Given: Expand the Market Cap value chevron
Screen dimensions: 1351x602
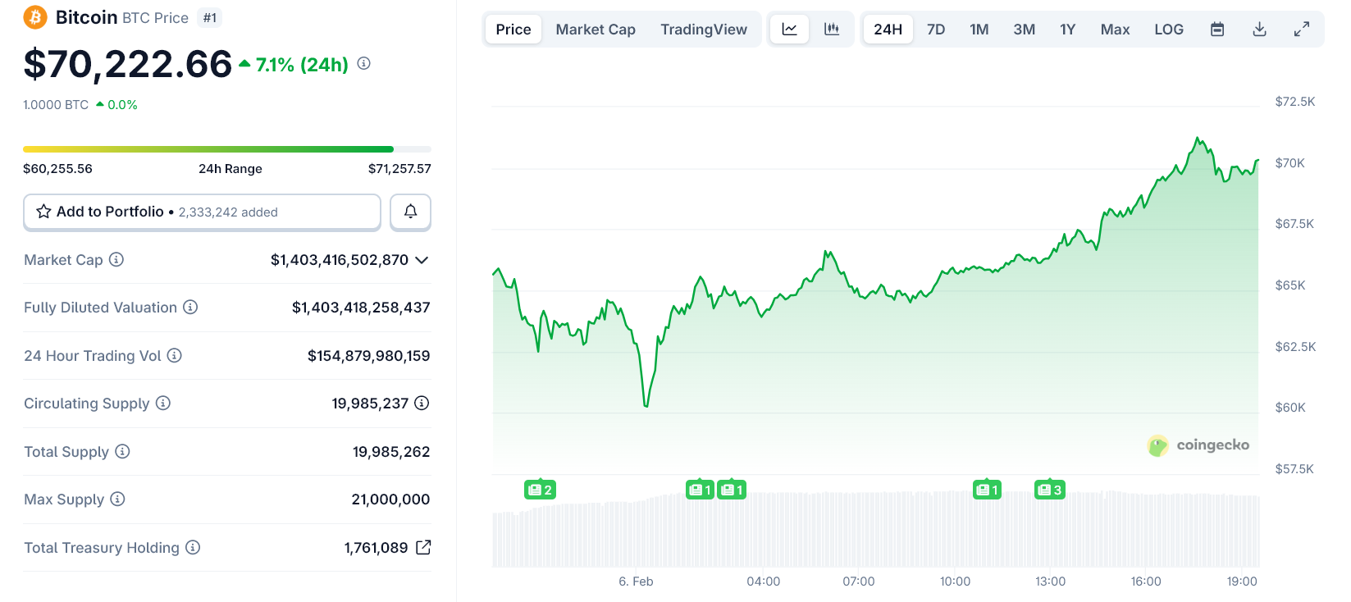Looking at the screenshot, I should click(x=422, y=260).
